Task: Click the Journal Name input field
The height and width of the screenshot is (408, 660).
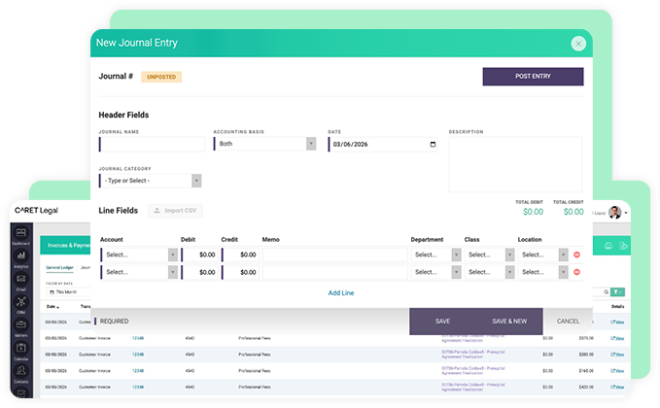Action: click(x=153, y=144)
